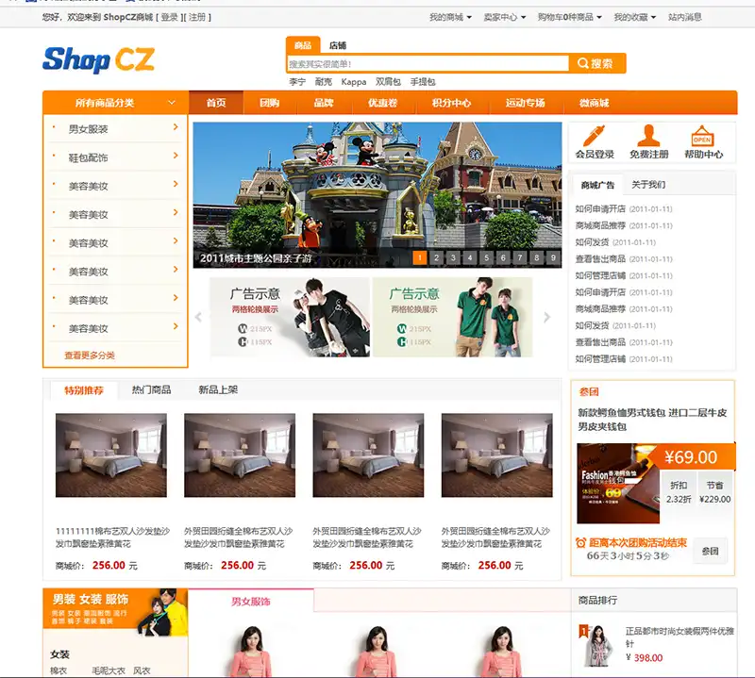Click the person icon for free registration
This screenshot has width=755, height=678.
pos(648,136)
